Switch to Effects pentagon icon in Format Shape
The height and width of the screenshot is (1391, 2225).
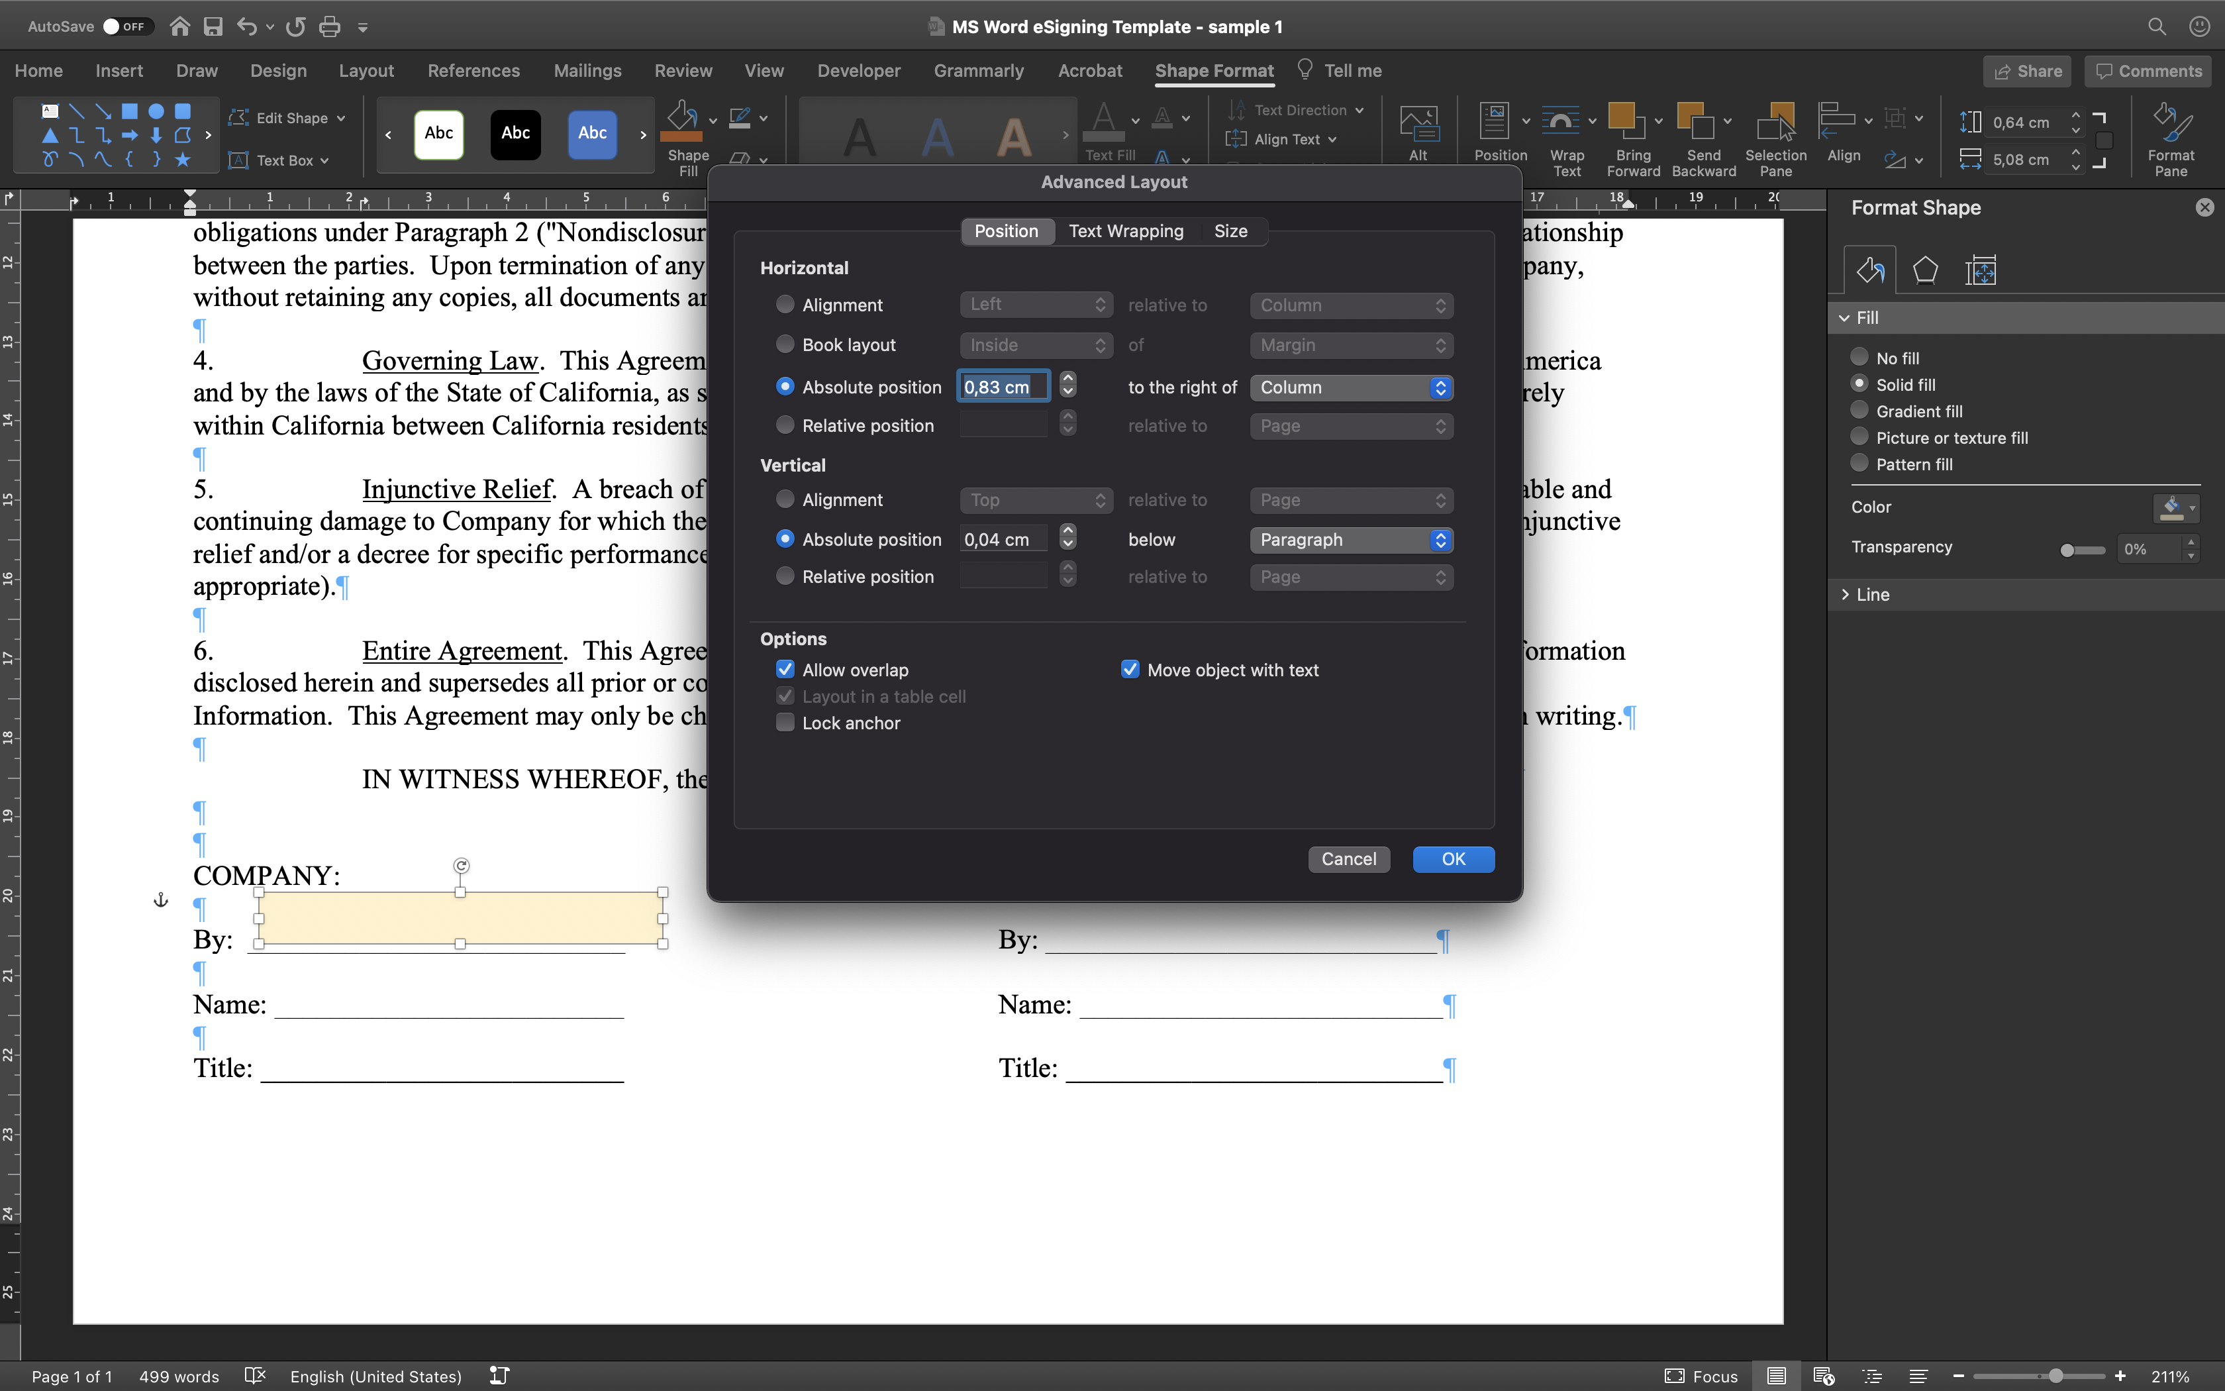(x=1924, y=270)
